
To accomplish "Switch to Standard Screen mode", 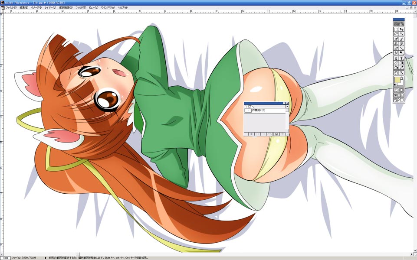I will click(x=395, y=95).
